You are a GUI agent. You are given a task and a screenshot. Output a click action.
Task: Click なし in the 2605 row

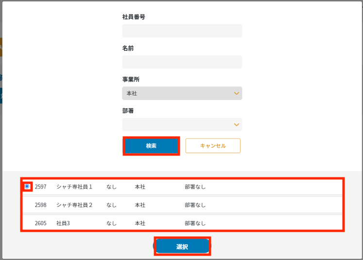[x=112, y=223]
